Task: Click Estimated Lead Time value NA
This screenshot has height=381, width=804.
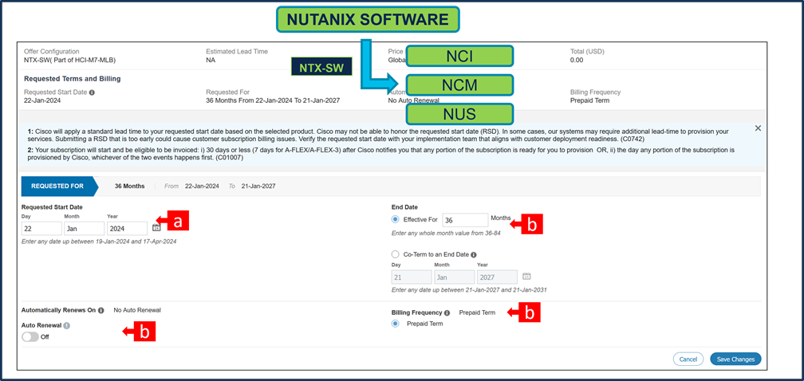Action: click(x=211, y=60)
